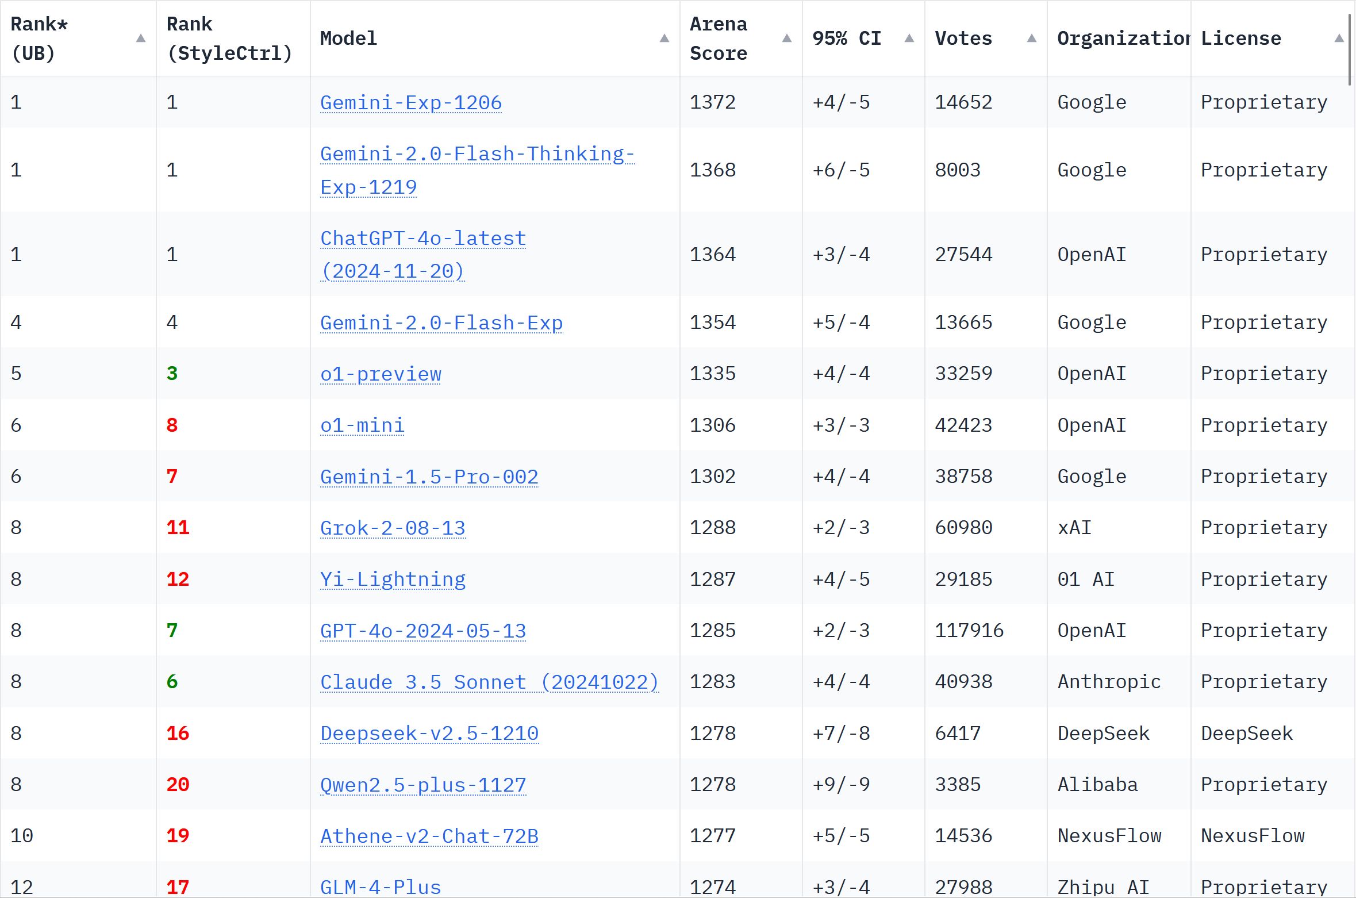Open Gemini-2.0-Flash-Thinking-Exp-1219 link
This screenshot has width=1356, height=898.
click(x=477, y=170)
